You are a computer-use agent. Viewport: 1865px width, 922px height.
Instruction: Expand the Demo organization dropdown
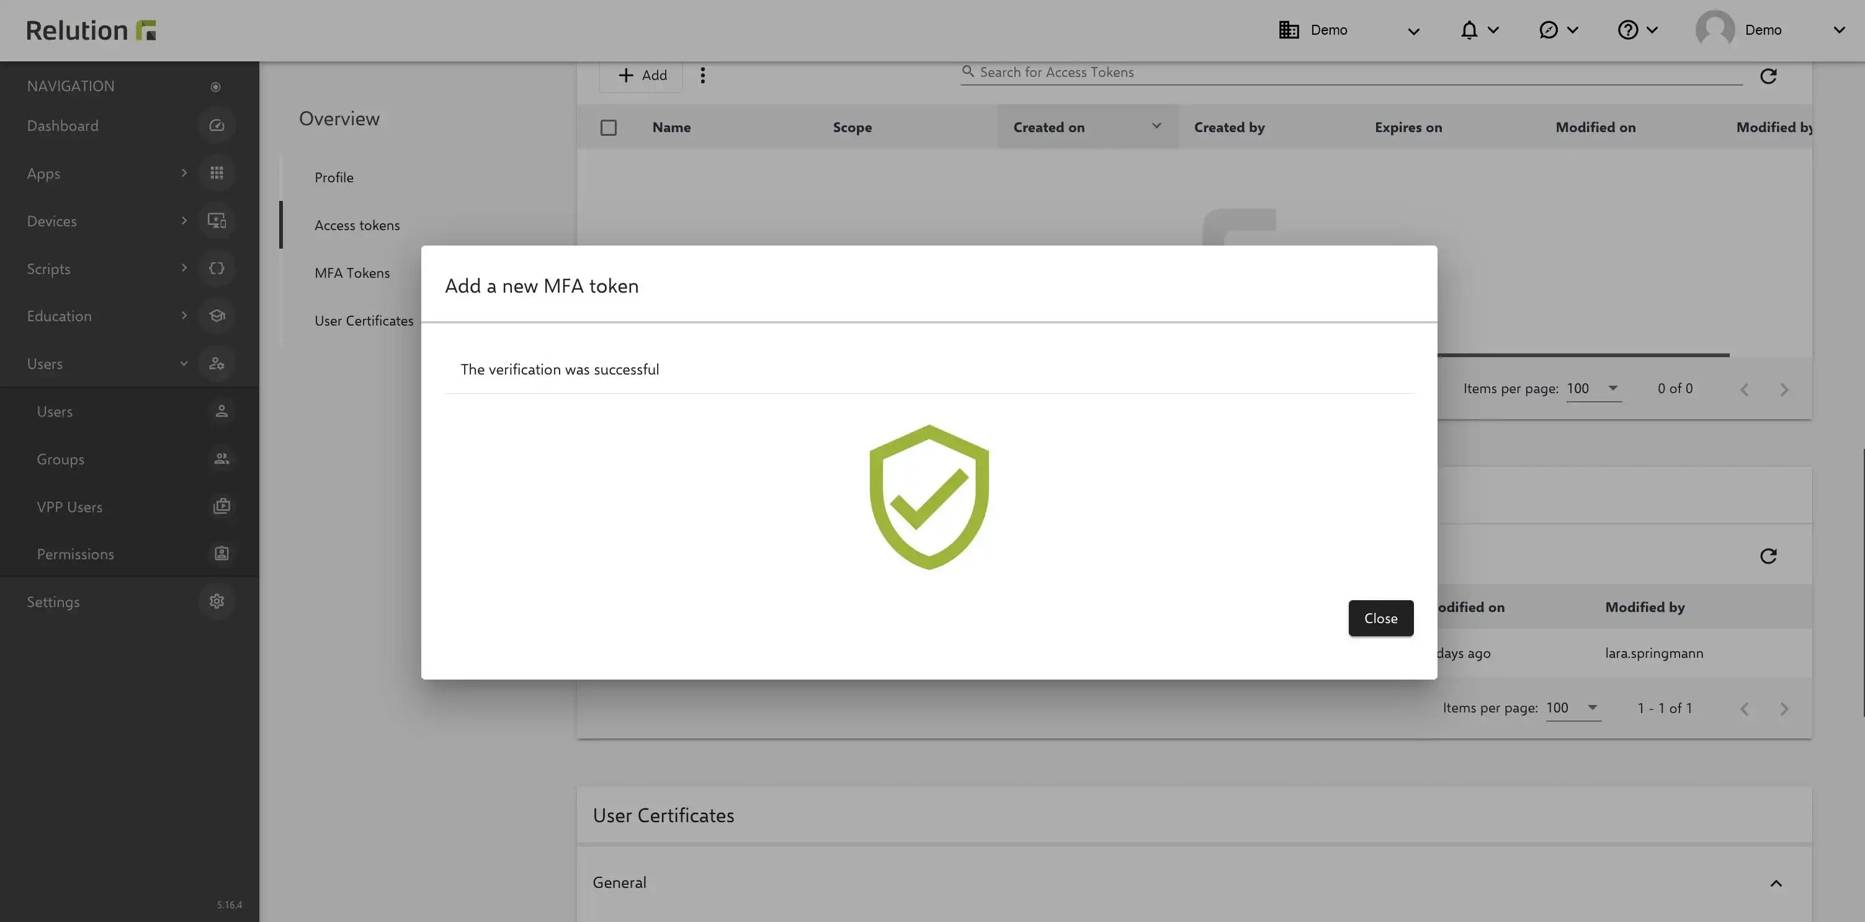pyautogui.click(x=1413, y=31)
